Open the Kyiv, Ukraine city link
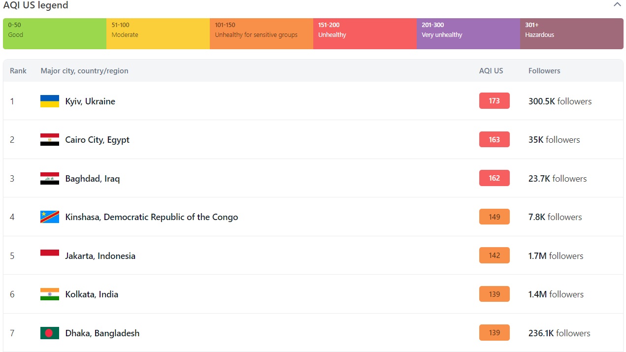 (90, 101)
